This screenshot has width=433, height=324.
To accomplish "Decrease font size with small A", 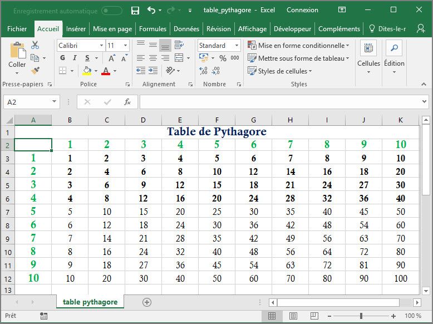I will coord(124,58).
